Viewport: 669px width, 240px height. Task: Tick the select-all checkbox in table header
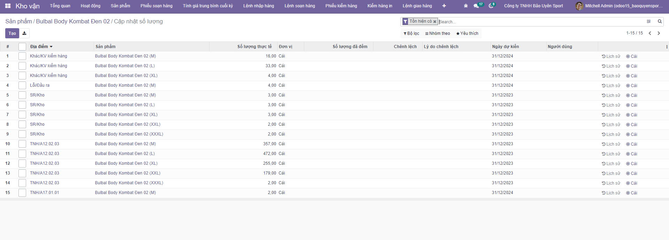click(22, 47)
